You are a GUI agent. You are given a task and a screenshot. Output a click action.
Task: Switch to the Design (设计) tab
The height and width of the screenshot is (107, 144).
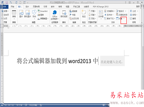click(27, 7)
